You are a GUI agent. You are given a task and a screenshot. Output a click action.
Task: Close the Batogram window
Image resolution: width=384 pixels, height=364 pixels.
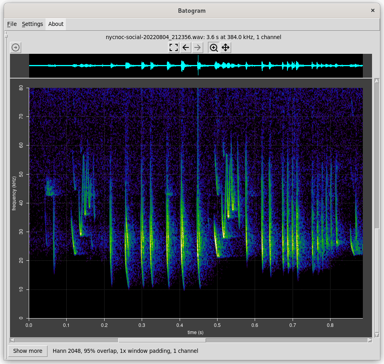373,11
